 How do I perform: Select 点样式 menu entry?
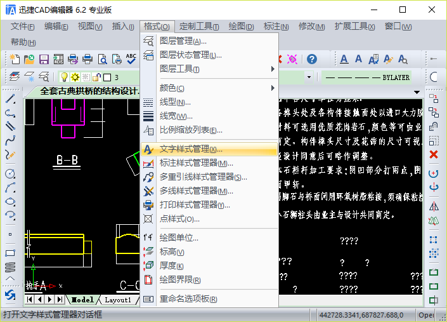tap(209, 219)
